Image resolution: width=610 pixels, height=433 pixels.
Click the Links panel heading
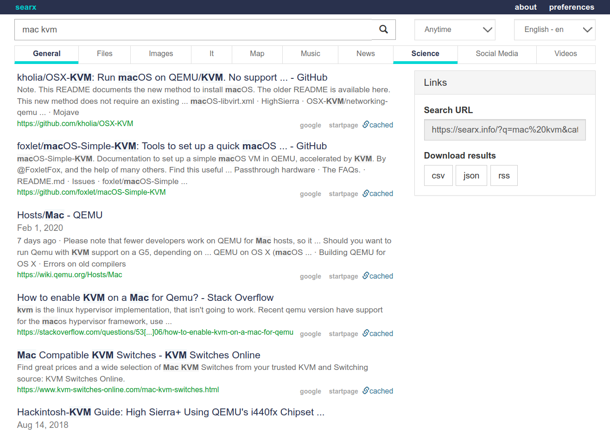(435, 83)
